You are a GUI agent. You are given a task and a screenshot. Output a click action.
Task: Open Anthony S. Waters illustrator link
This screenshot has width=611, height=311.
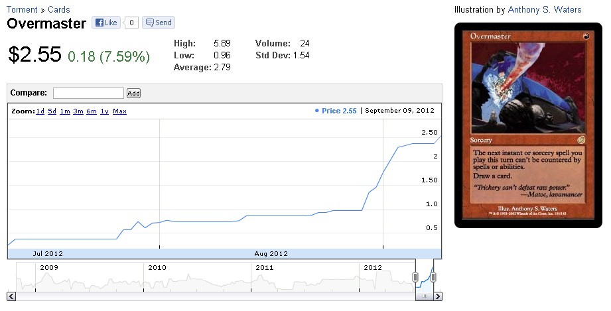tap(544, 9)
